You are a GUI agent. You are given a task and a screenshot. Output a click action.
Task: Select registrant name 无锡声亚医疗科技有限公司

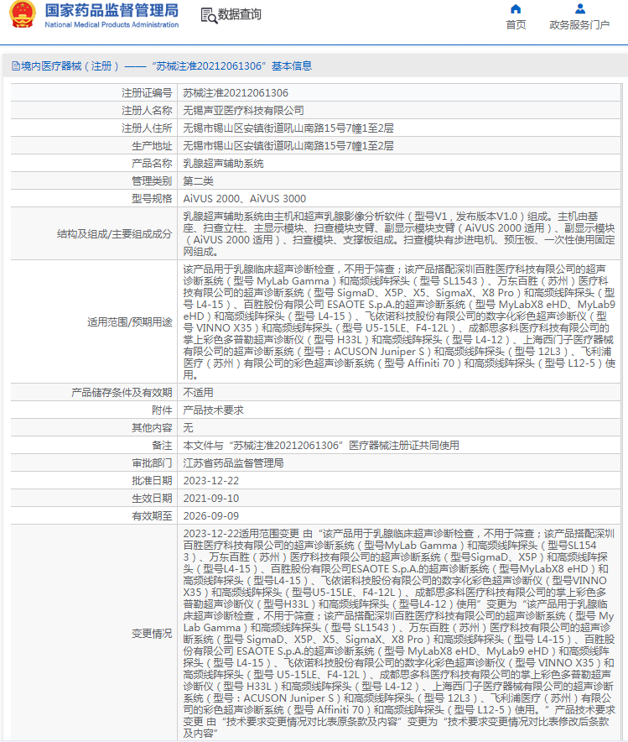point(243,111)
